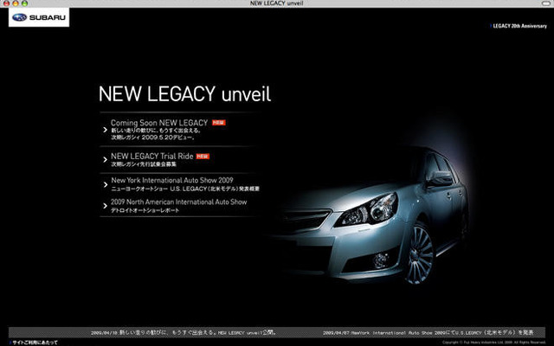The width and height of the screenshot is (554, 346).
Task: Open New York International Auto Show 2009
Action: coord(172,180)
